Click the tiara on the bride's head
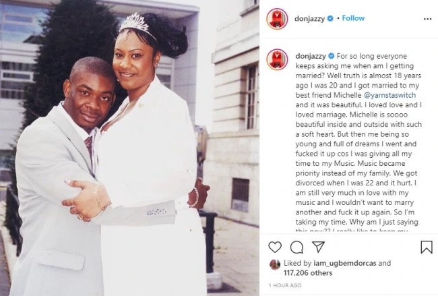This screenshot has width=438, height=296. point(136,24)
